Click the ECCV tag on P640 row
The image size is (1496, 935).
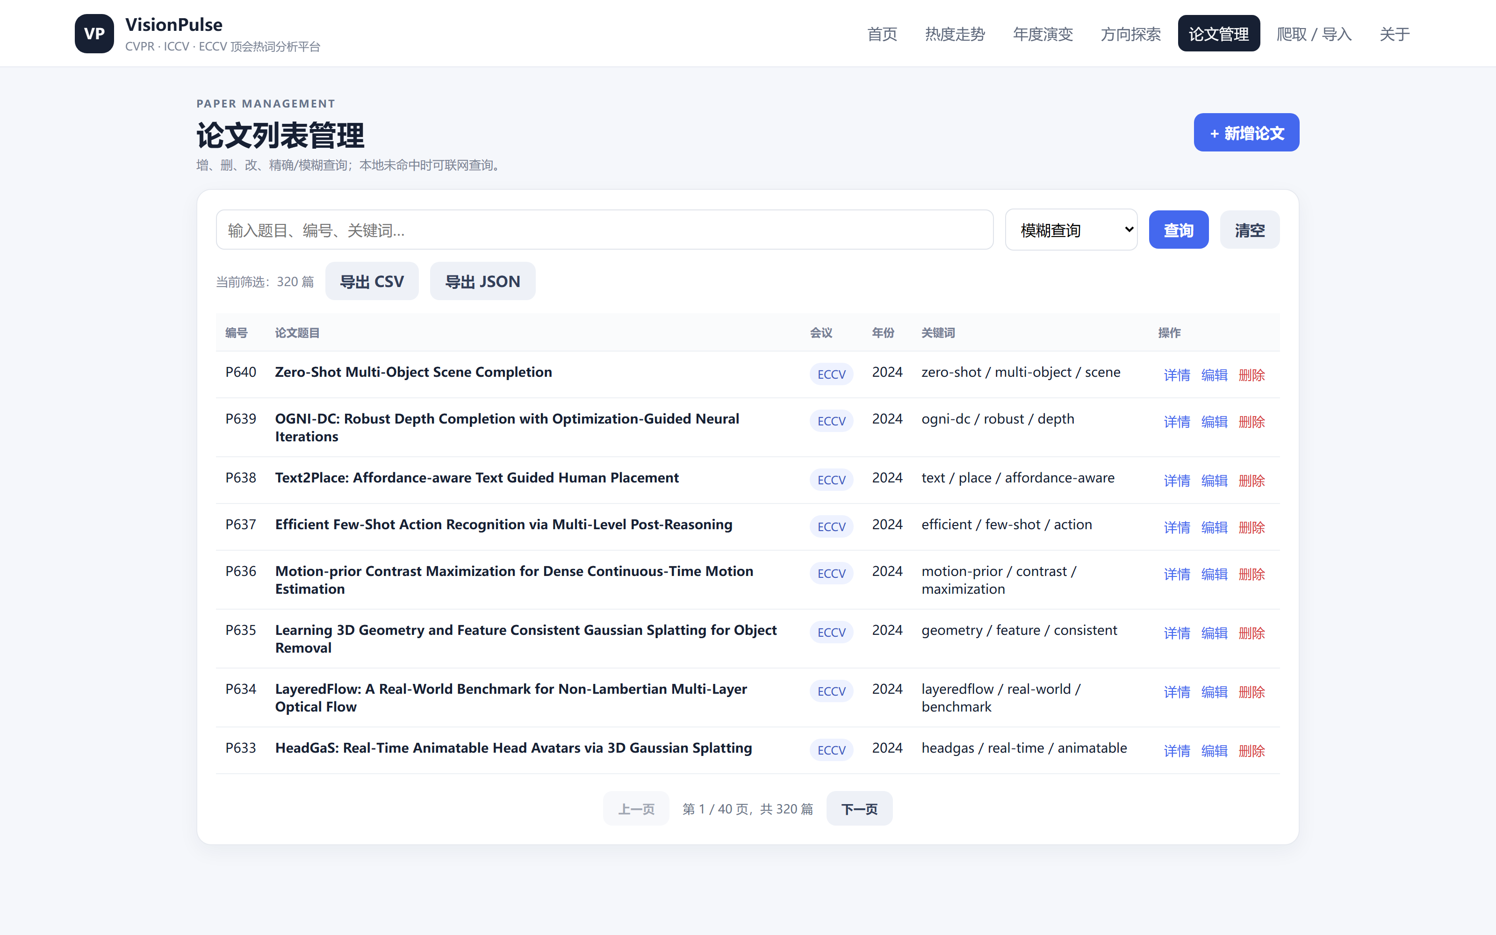[x=832, y=374]
